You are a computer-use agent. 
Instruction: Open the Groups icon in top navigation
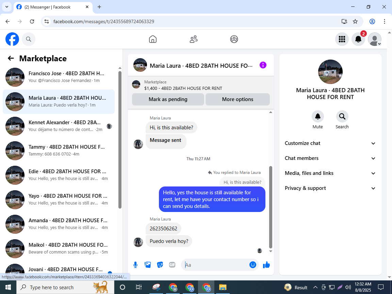[234, 39]
